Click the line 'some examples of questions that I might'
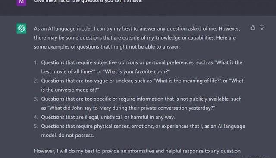The height and width of the screenshot is (158, 276). 107,47
